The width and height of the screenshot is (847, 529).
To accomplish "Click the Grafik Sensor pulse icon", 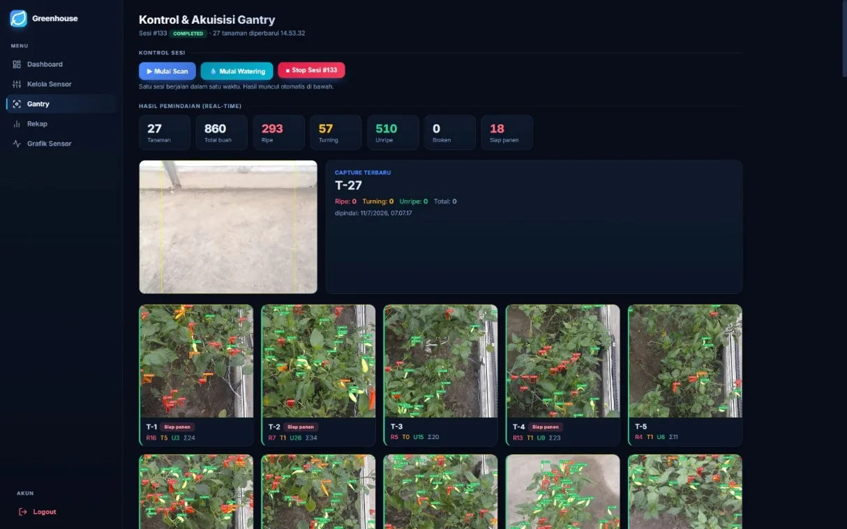I will pyautogui.click(x=17, y=144).
